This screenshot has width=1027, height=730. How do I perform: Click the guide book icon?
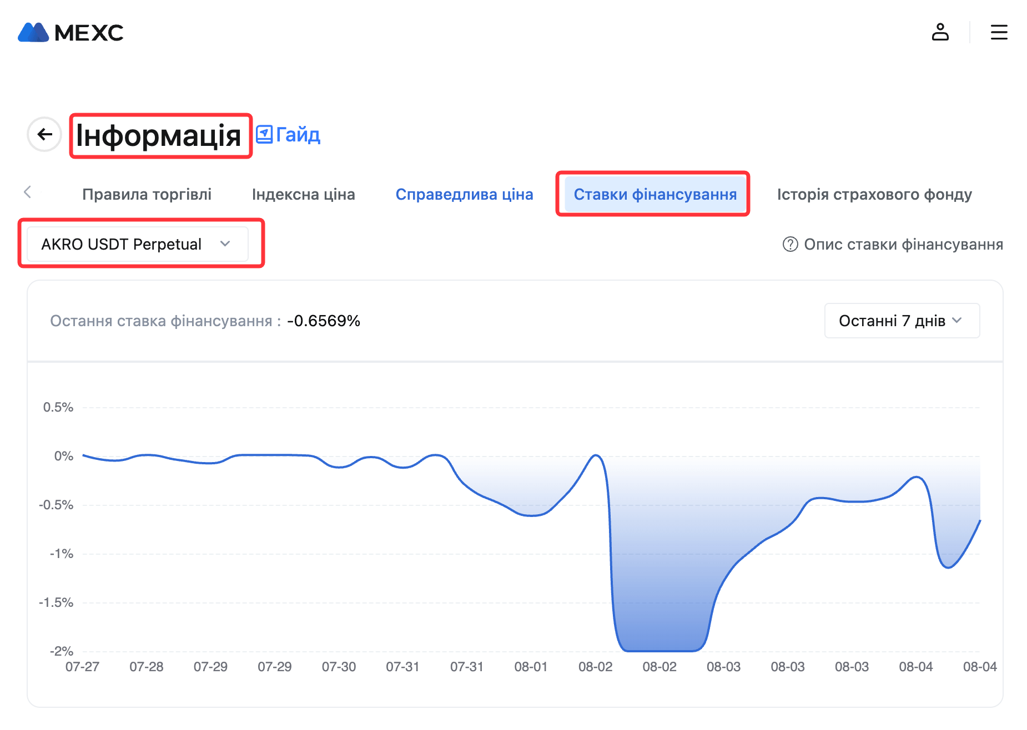click(x=264, y=134)
